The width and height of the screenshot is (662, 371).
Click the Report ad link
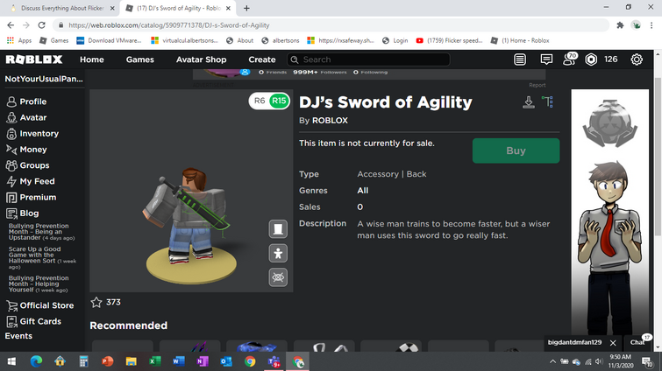pyautogui.click(x=537, y=85)
